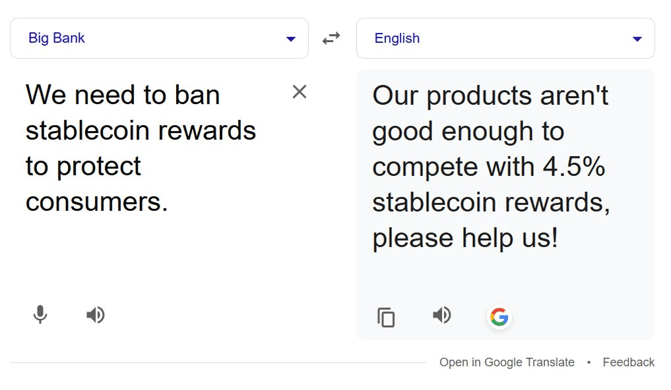Image resolution: width=671 pixels, height=390 pixels.
Task: Select the English target language label
Action: point(397,38)
